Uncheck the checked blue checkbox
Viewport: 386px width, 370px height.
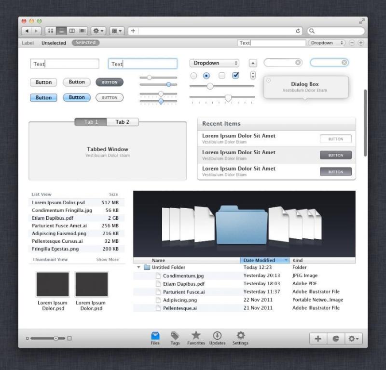(x=235, y=76)
